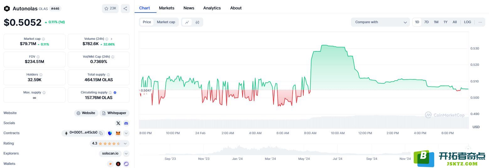Expand the Contracts list chevron
The height and width of the screenshot is (168, 489).
click(x=126, y=133)
